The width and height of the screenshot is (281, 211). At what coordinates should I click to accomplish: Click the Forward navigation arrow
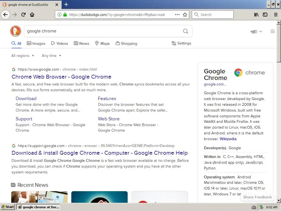coord(15,15)
